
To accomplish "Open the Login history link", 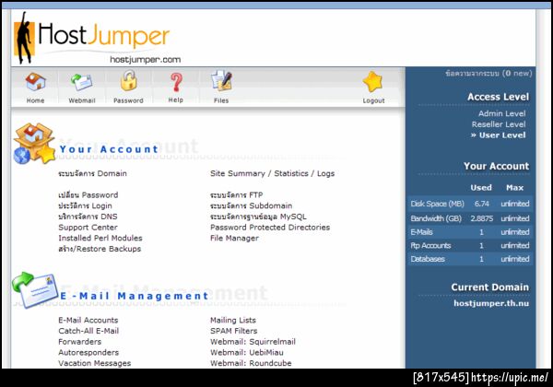I will click(85, 205).
